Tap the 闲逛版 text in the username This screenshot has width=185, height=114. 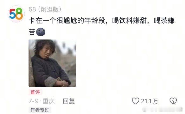pos(50,9)
